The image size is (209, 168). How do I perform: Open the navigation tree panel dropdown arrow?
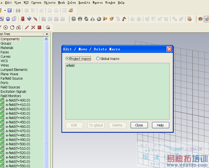pos(43,34)
